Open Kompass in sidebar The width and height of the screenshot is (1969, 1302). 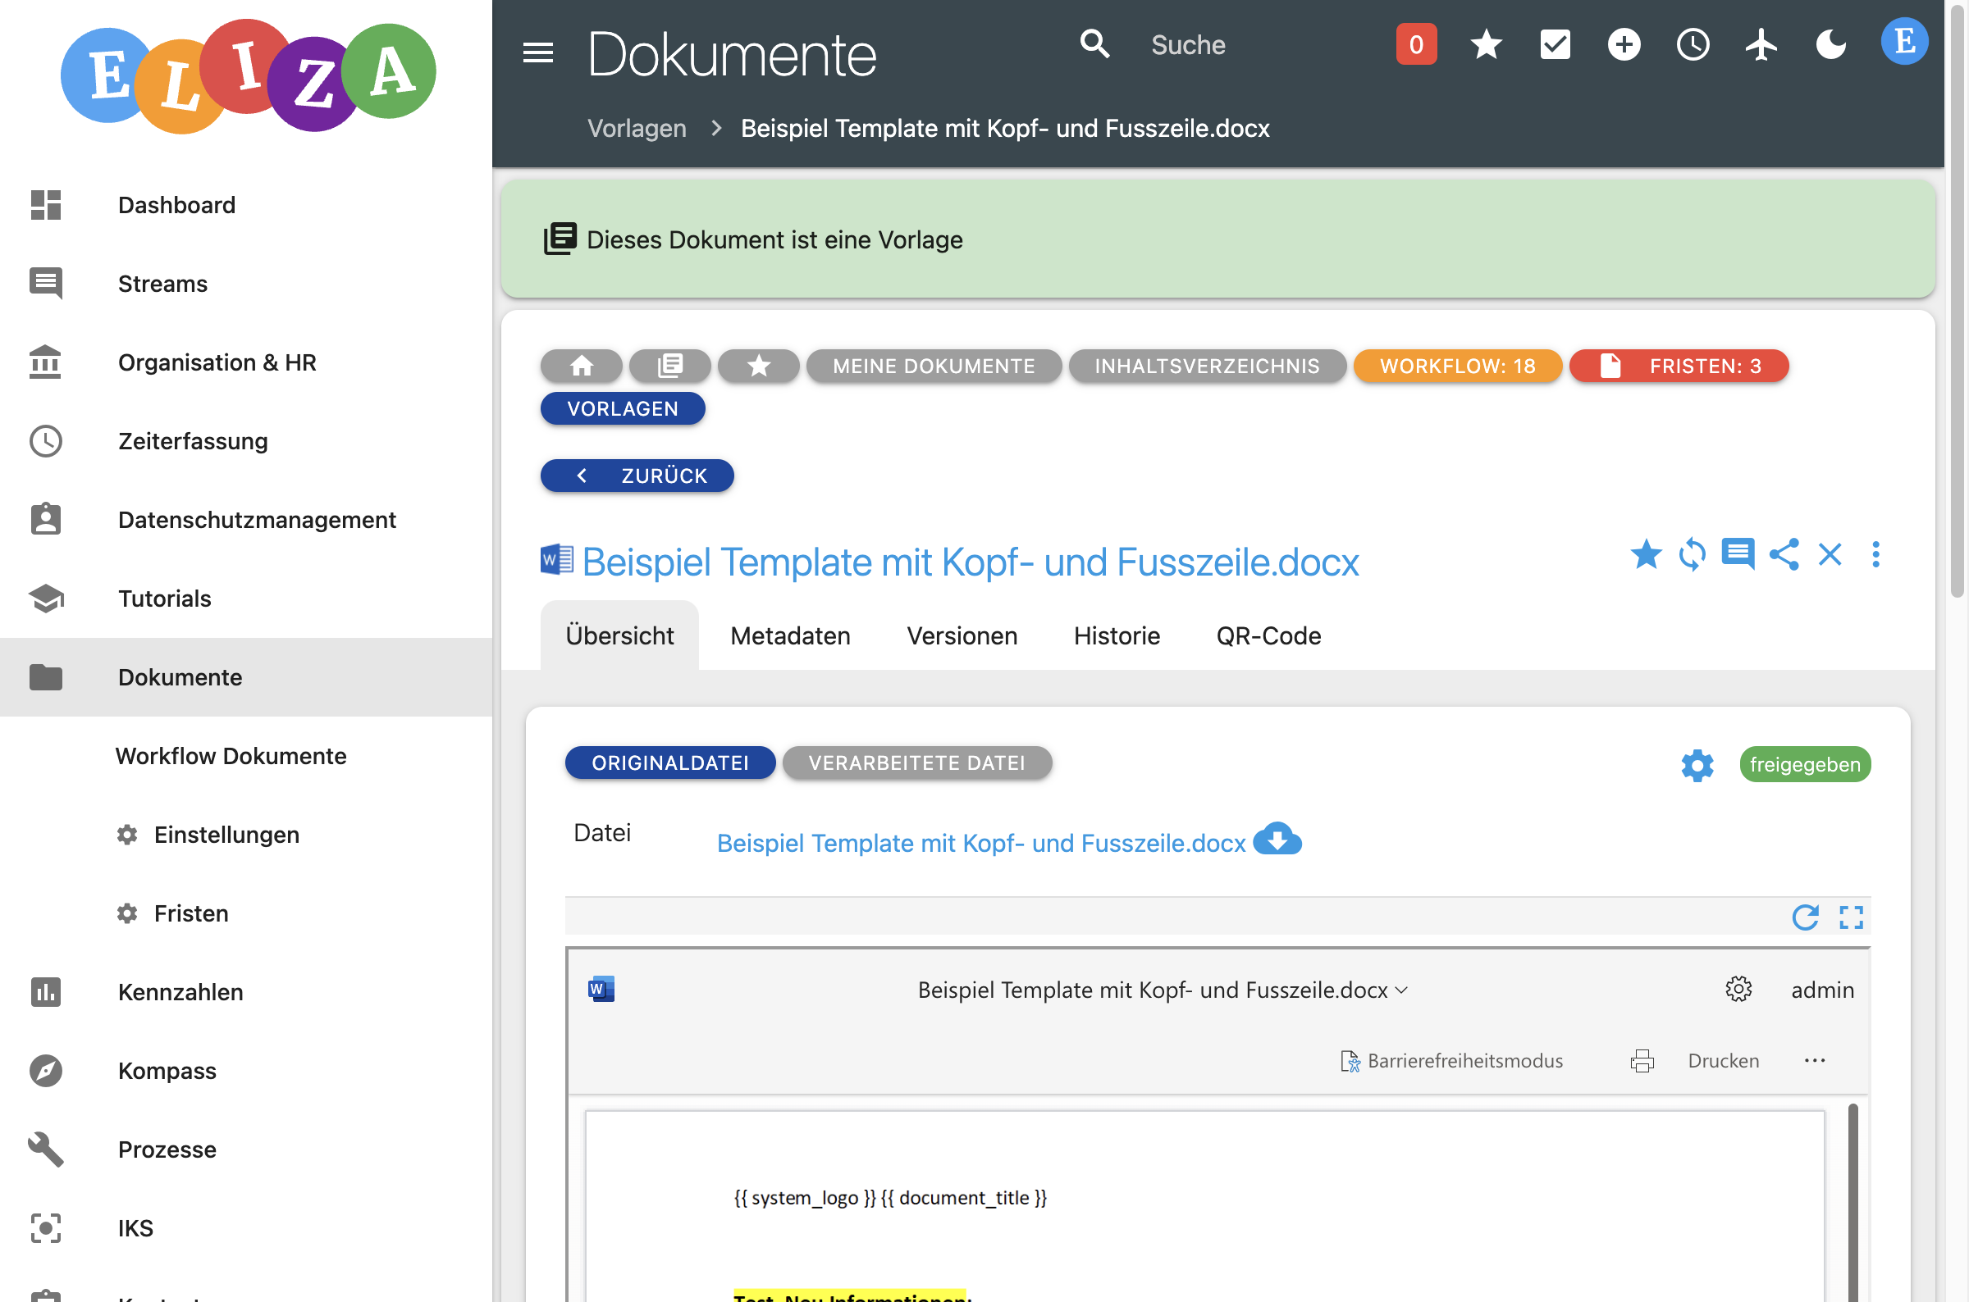pyautogui.click(x=246, y=1071)
